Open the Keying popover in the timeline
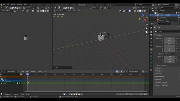This screenshot has width=180, height=101. pyautogui.click(x=16, y=94)
